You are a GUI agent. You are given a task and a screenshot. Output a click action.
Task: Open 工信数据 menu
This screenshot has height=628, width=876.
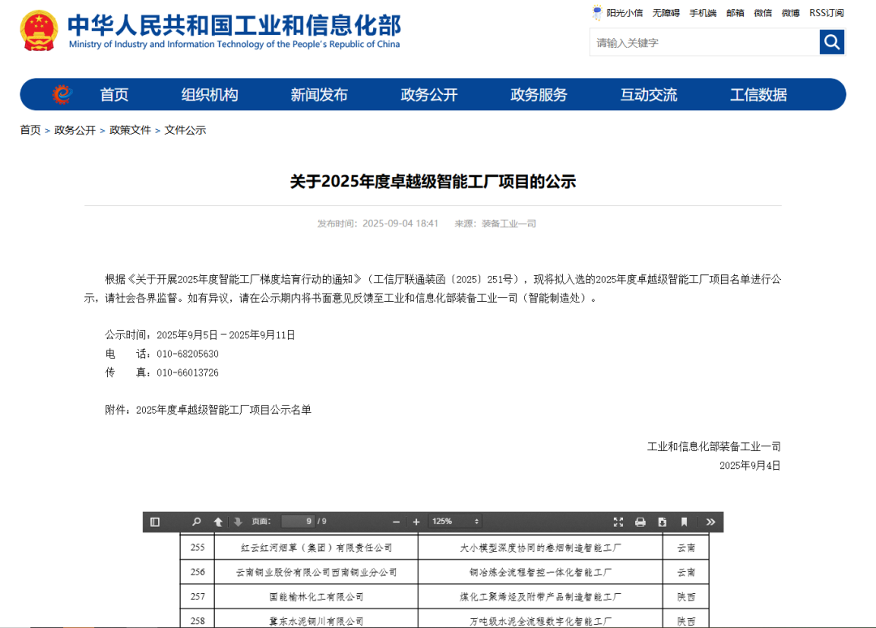[758, 94]
